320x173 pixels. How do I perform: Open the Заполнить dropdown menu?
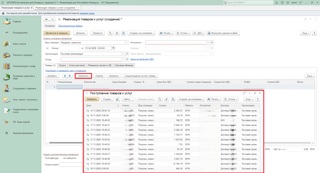[x=83, y=76]
